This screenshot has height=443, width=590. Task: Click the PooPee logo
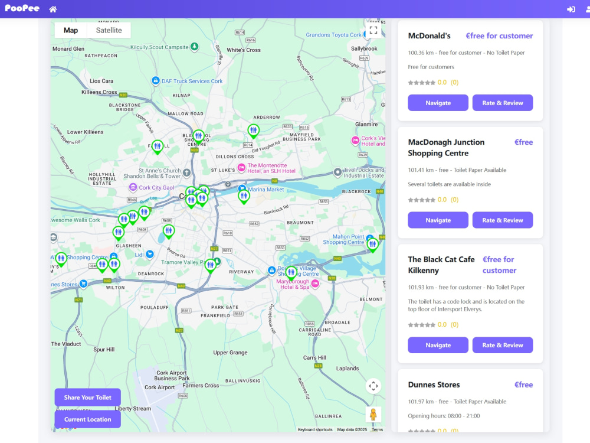pyautogui.click(x=22, y=8)
